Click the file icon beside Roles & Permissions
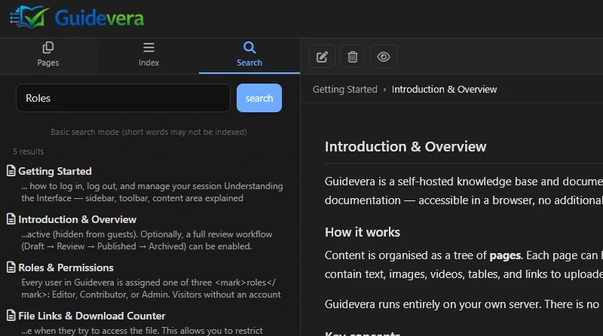Image resolution: width=603 pixels, height=336 pixels. [11, 267]
